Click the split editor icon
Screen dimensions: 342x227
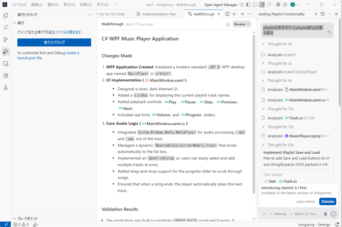tap(227, 14)
